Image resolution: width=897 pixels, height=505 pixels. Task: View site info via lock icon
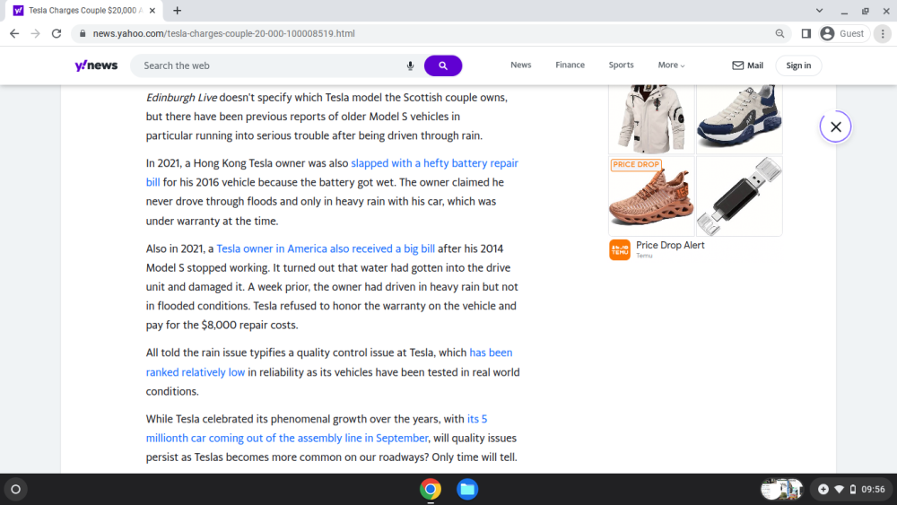click(x=83, y=34)
